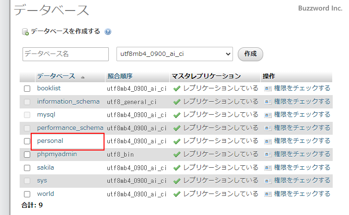Viewport: 349px width, 215px height.
Task: Open the sys database link
Action: pos(42,181)
